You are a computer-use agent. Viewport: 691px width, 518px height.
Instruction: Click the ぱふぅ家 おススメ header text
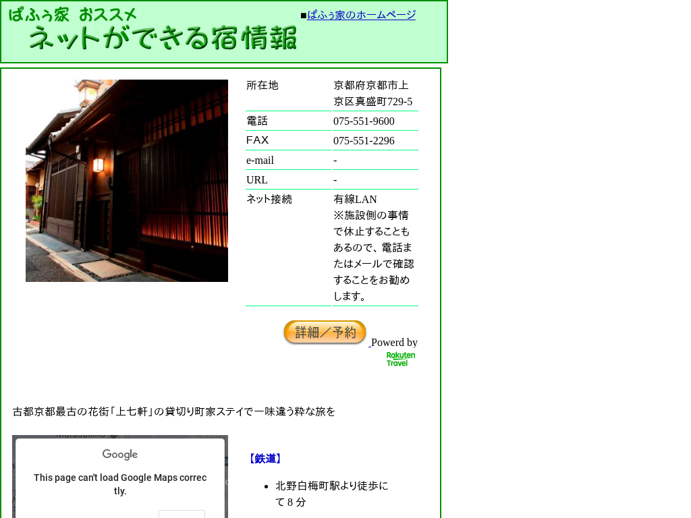click(x=73, y=15)
